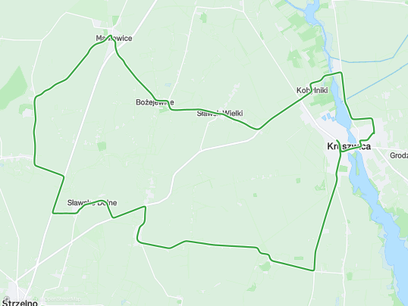Click the route's southwest corner near Sławsko Dolne

[53, 213]
